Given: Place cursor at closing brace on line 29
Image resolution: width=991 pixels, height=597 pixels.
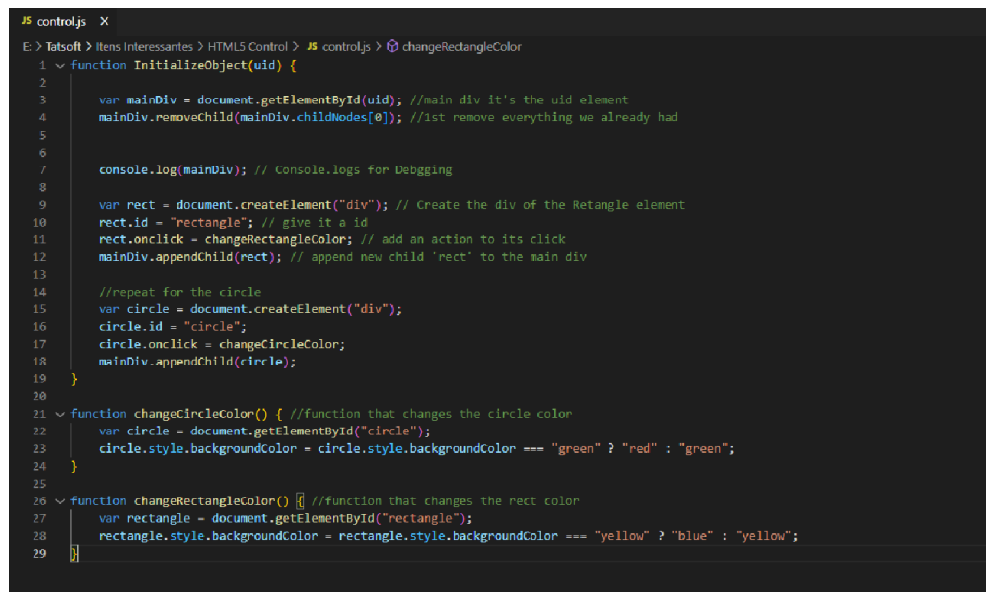Looking at the screenshot, I should [x=73, y=554].
